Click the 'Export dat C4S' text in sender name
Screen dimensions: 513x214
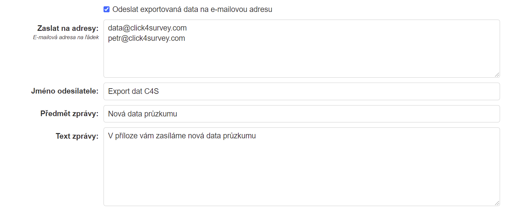tap(133, 91)
